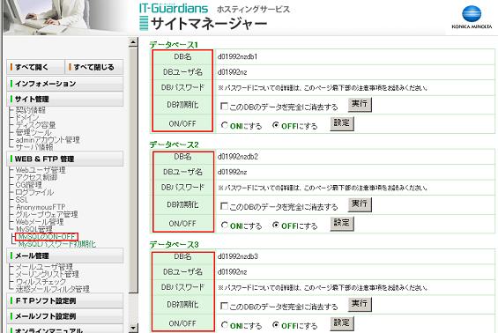Click the IT-Guardians logo in the header
Screen dimensions: 498x333
pyautogui.click(x=174, y=8)
